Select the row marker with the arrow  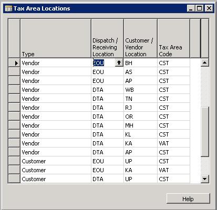[x=14, y=63]
